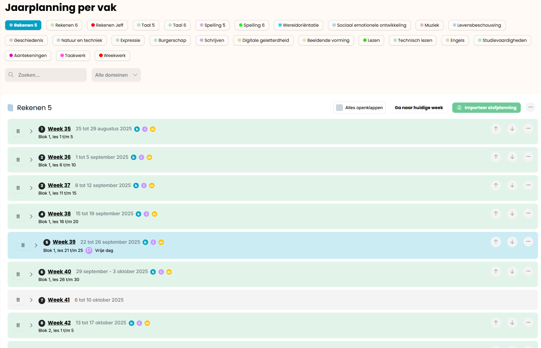
Task: Expand the Week 41 row chevron
Action: (x=31, y=300)
